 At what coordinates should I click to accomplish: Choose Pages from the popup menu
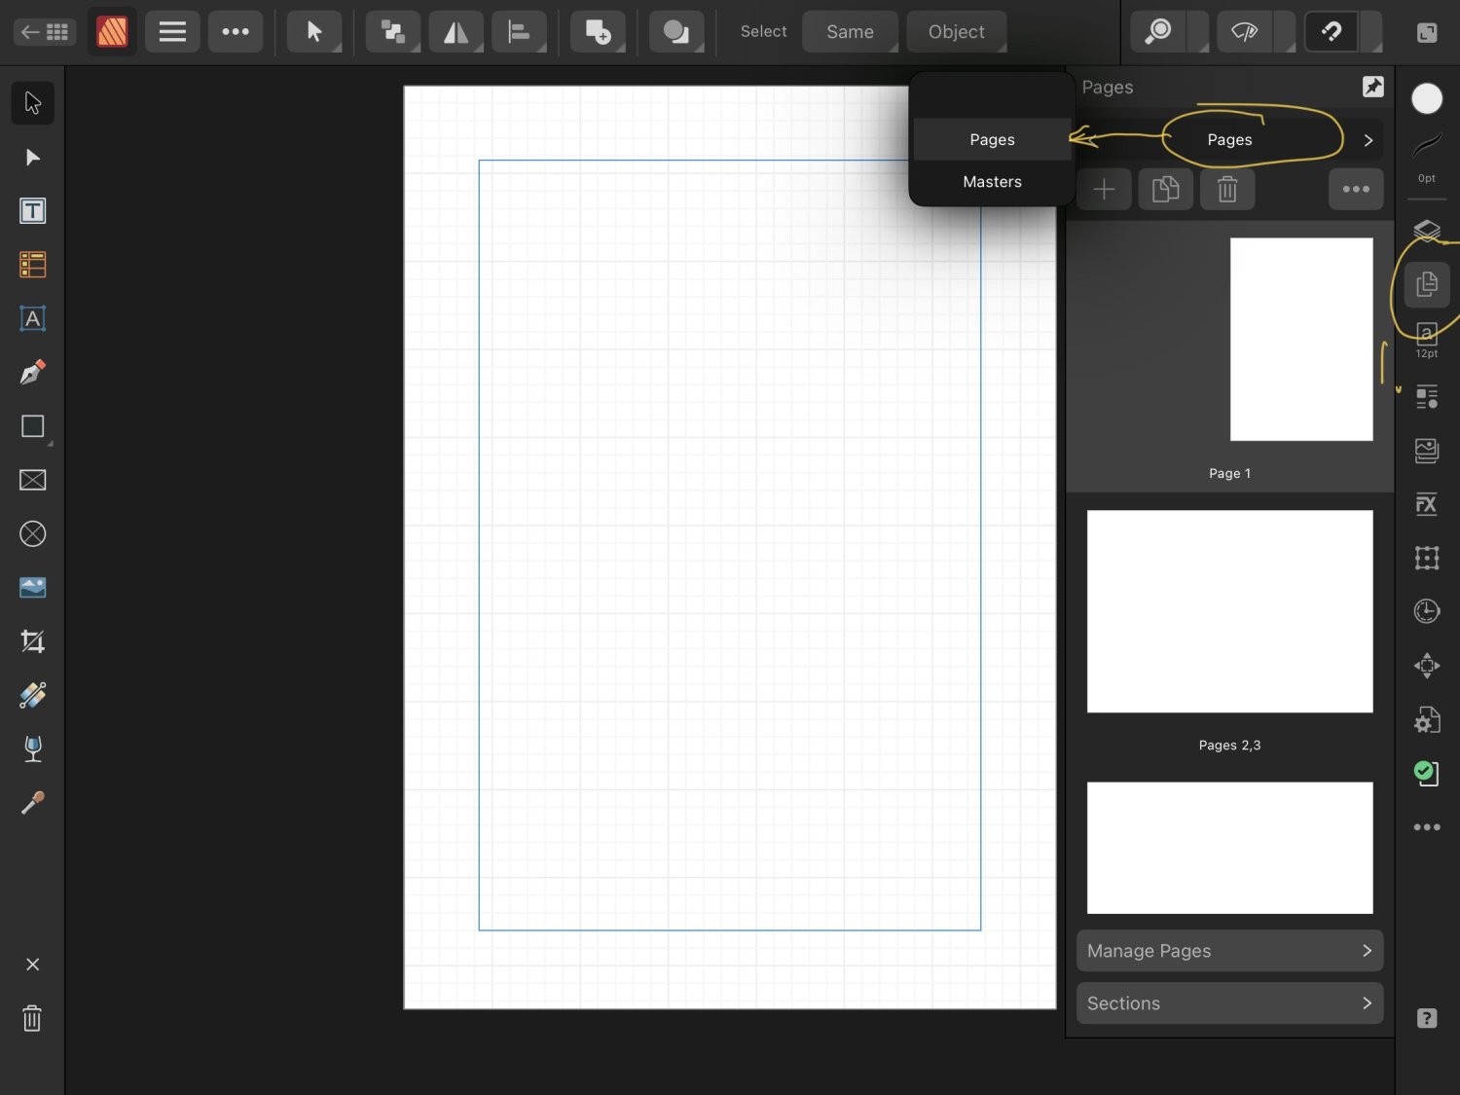coord(992,140)
